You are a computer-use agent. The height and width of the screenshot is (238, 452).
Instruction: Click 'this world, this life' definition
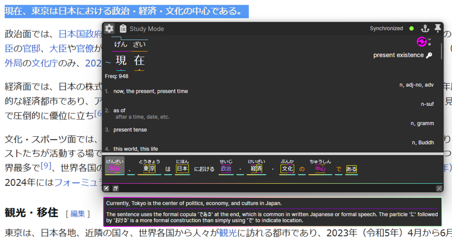tap(135, 149)
